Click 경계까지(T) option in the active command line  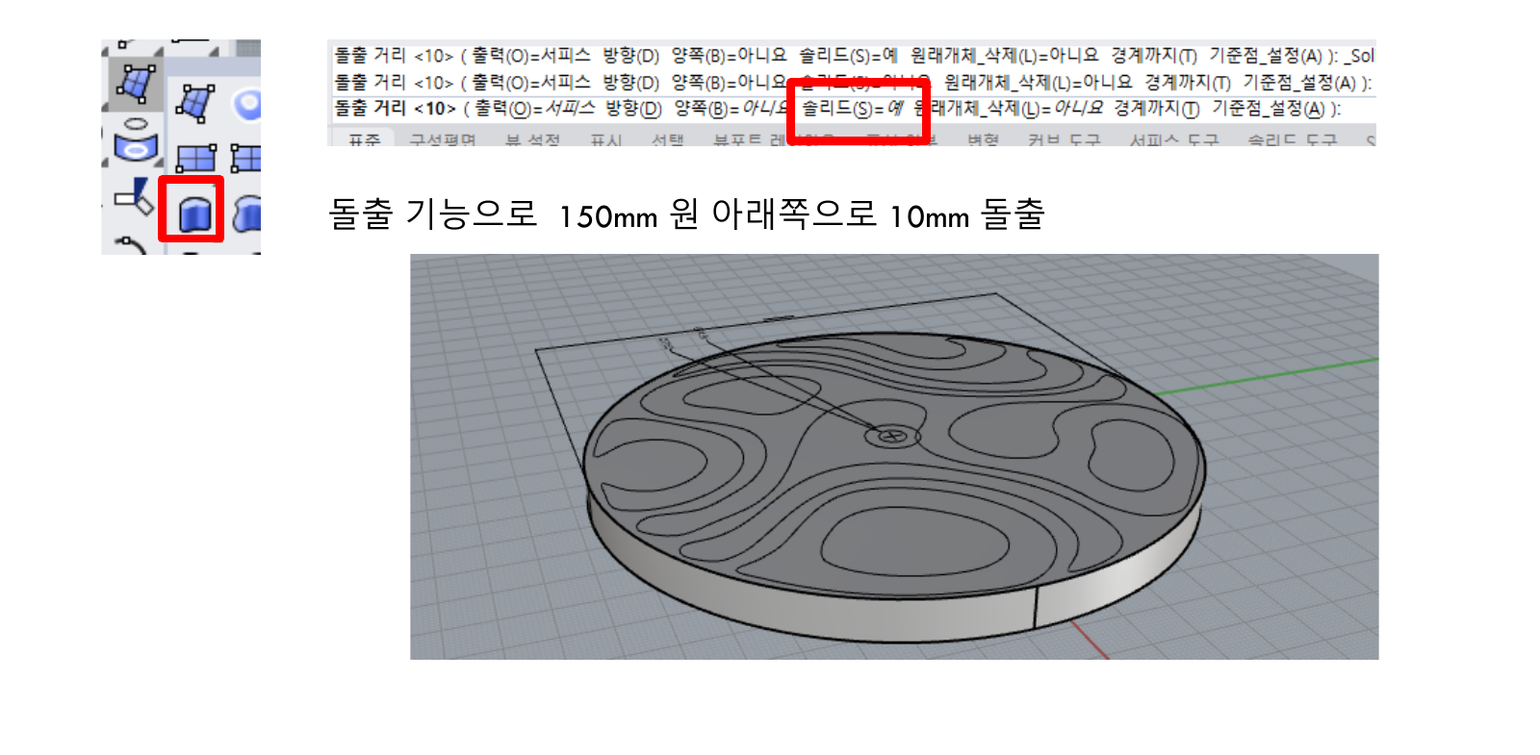click(x=1156, y=109)
